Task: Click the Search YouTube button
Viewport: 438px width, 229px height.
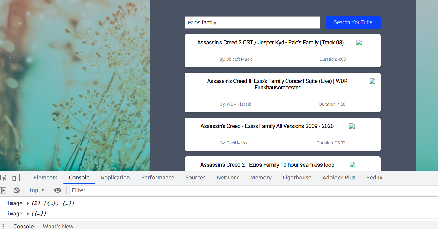Action: [353, 22]
